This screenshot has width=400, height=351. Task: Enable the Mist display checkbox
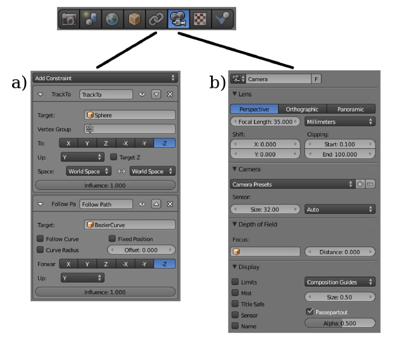pos(235,293)
